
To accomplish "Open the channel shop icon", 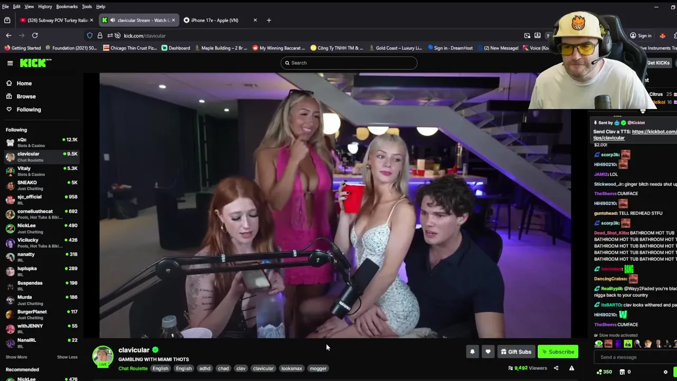I will coord(622,372).
